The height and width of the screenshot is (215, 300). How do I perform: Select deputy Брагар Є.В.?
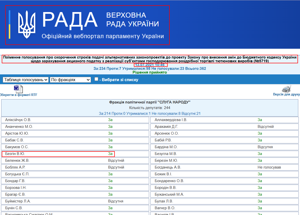point(15,194)
